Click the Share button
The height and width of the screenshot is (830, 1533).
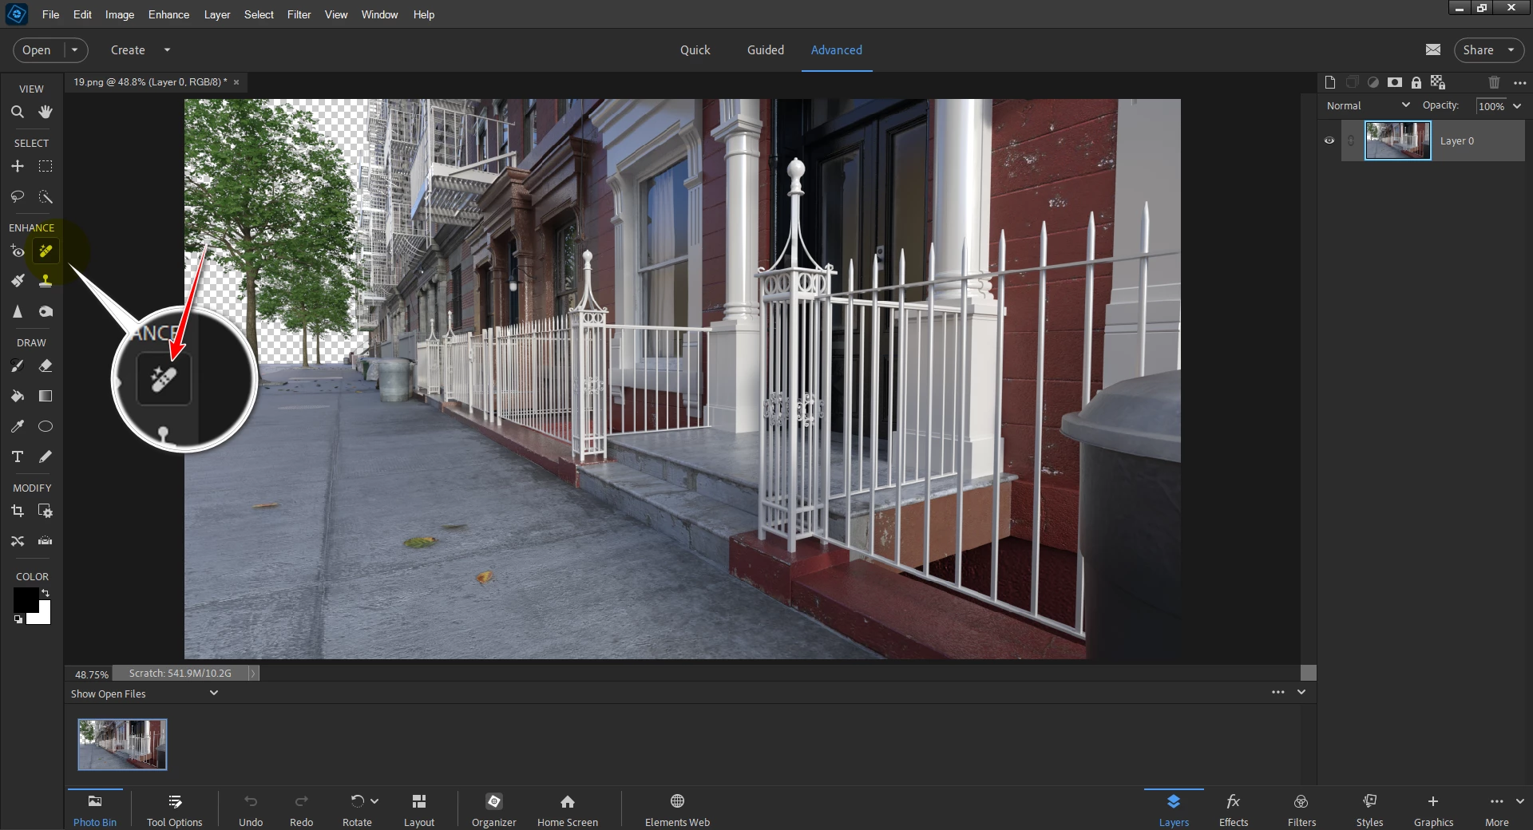tap(1488, 49)
